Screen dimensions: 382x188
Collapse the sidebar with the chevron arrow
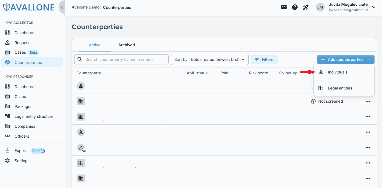62,7
